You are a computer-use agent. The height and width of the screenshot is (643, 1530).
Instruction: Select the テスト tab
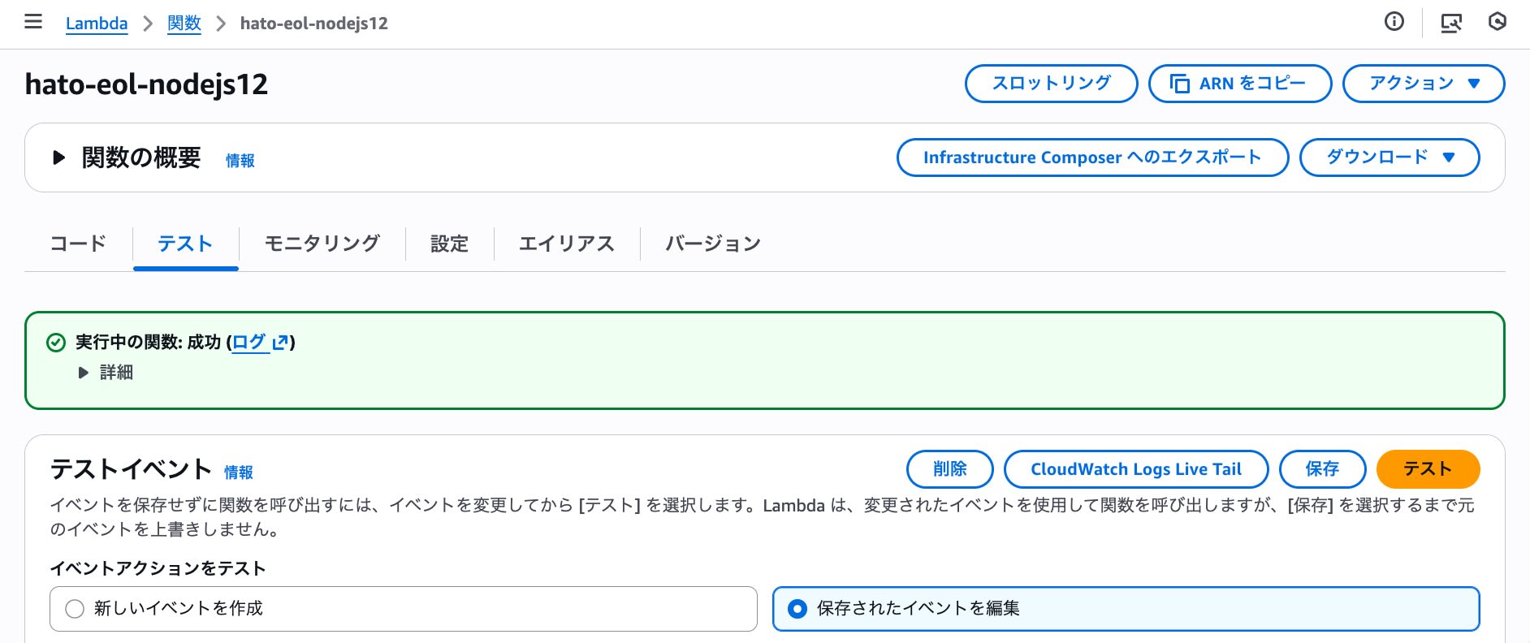(185, 244)
